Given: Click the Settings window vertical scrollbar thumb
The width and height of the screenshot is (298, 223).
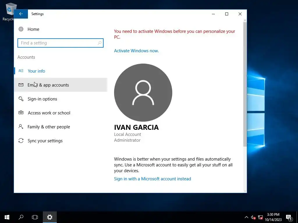Looking at the screenshot, I should (245, 84).
